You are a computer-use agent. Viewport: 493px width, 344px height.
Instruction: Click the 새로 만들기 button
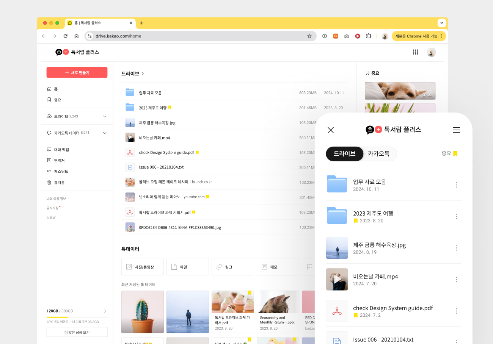77,72
